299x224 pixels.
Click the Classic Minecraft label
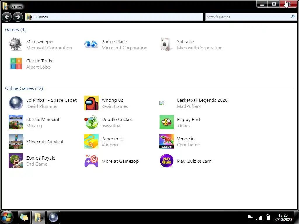[x=44, y=119]
